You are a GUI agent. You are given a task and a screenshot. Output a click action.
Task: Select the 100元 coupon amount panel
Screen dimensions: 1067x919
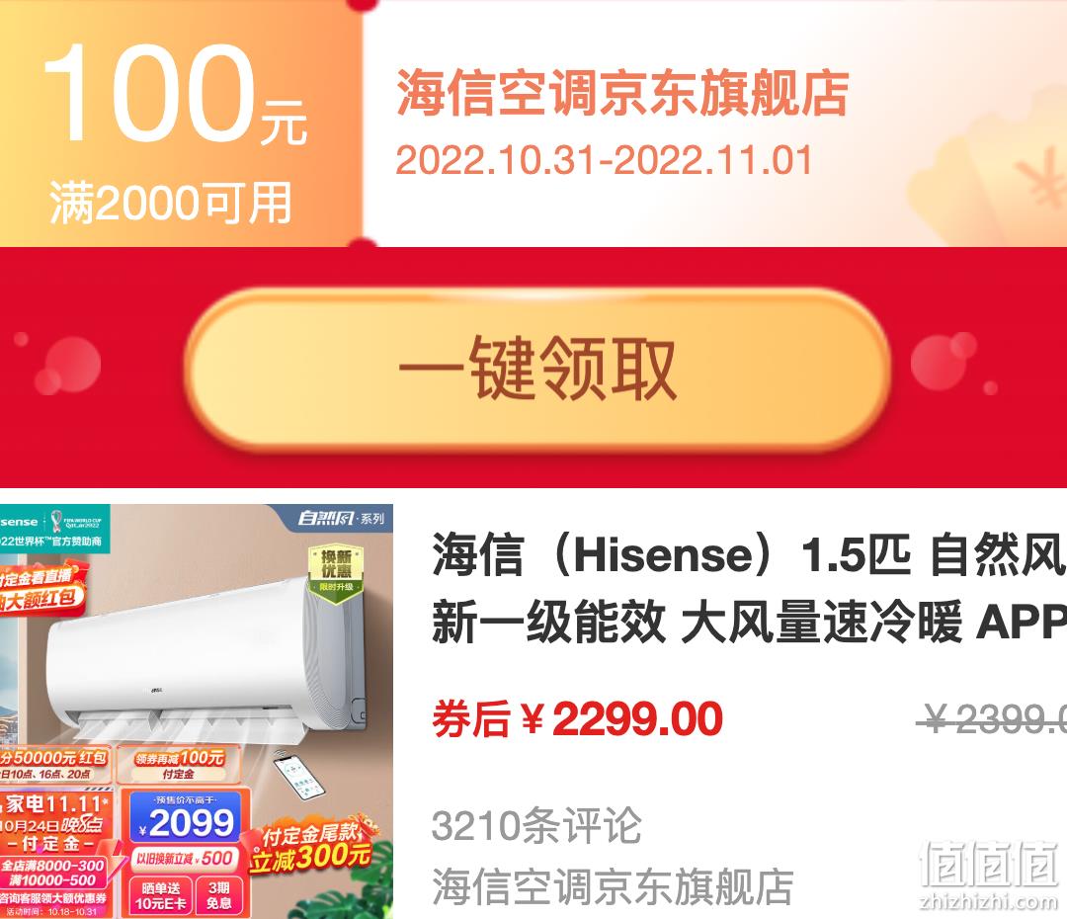point(181,124)
